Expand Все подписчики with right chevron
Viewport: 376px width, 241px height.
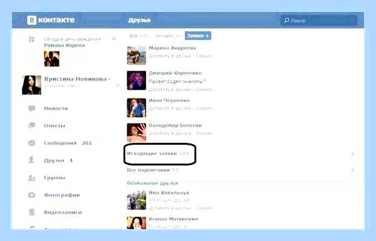click(x=352, y=170)
